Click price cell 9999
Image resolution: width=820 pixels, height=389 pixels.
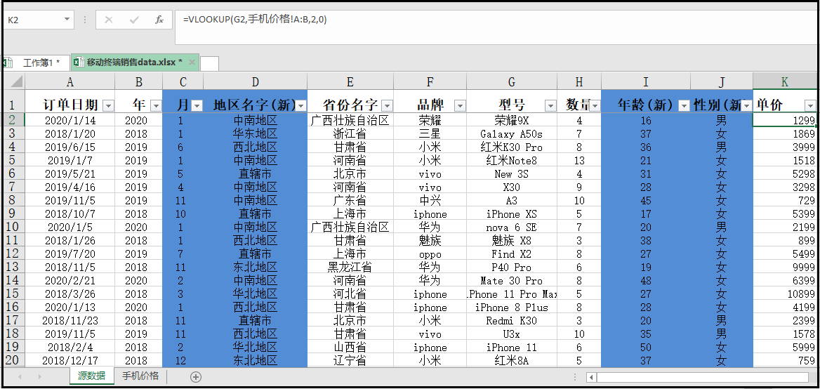click(x=785, y=268)
